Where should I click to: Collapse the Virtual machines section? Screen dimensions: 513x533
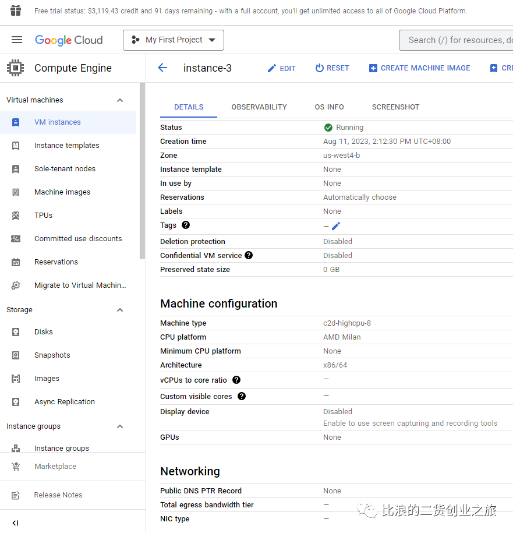pyautogui.click(x=120, y=100)
